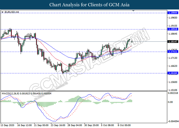Select the 1.15600 price scale value
The height and width of the screenshot is (128, 179).
point(173,82)
